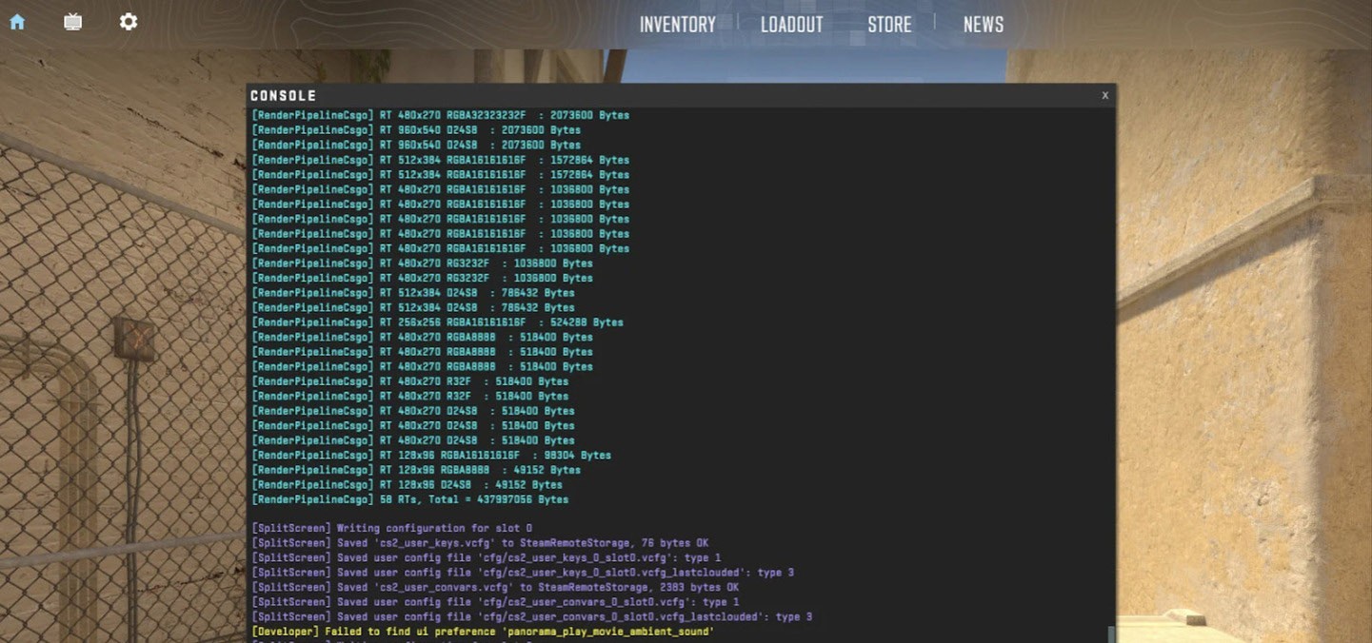The height and width of the screenshot is (643, 1372).
Task: Open the Watch TV icon
Action: tap(72, 21)
